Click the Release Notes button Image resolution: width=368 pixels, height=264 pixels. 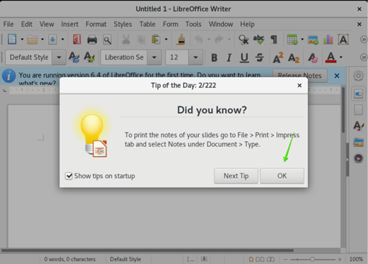[x=300, y=75]
